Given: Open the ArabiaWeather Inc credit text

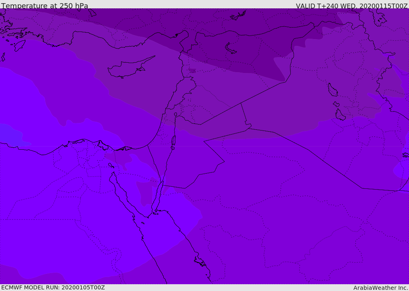Looking at the screenshot, I should pyautogui.click(x=381, y=288).
